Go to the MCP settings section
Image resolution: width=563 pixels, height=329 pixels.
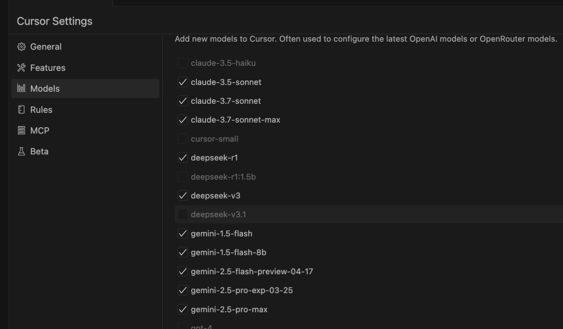click(40, 130)
